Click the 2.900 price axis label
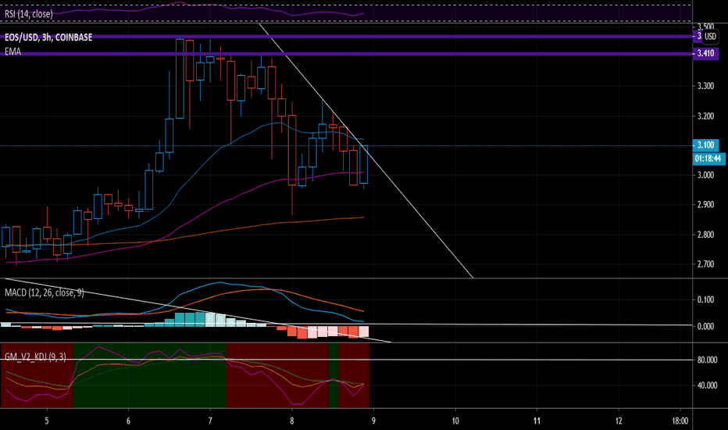Screen dimensions: 728x430 [x=705, y=205]
